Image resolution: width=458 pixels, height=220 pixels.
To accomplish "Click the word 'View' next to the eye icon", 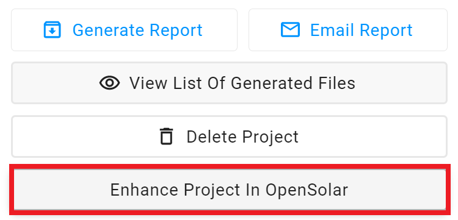I will [x=148, y=83].
